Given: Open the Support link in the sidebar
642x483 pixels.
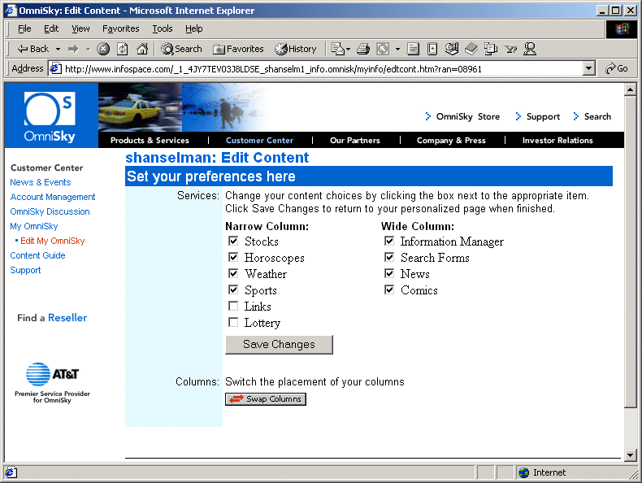Looking at the screenshot, I should click(x=25, y=271).
